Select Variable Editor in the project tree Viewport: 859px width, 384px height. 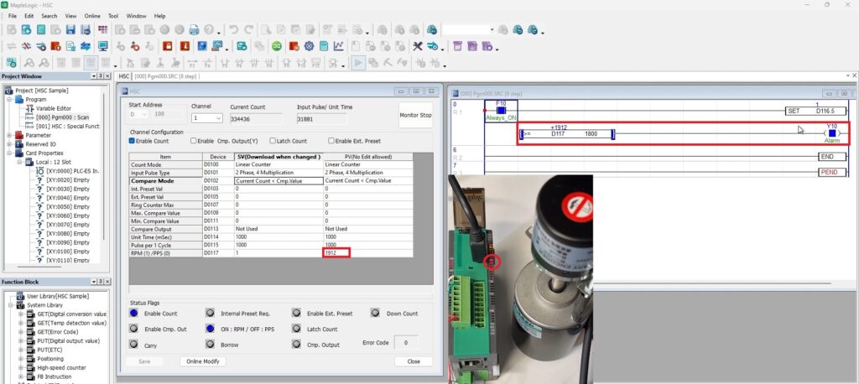coord(53,107)
